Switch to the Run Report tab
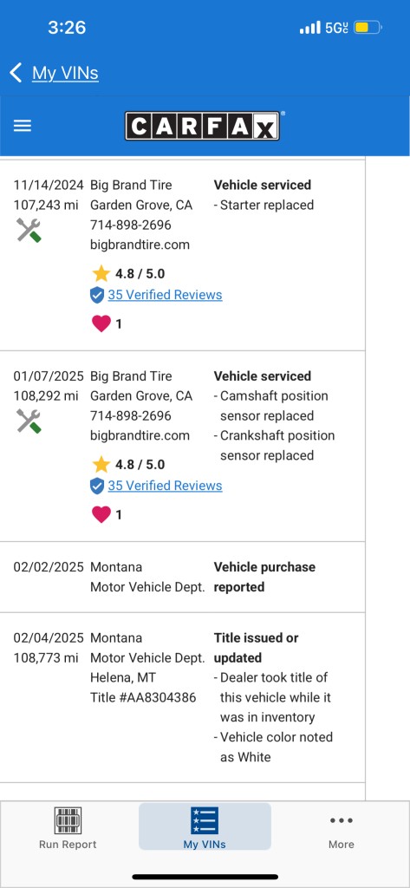Viewport: 410px width, 888px height. click(68, 828)
